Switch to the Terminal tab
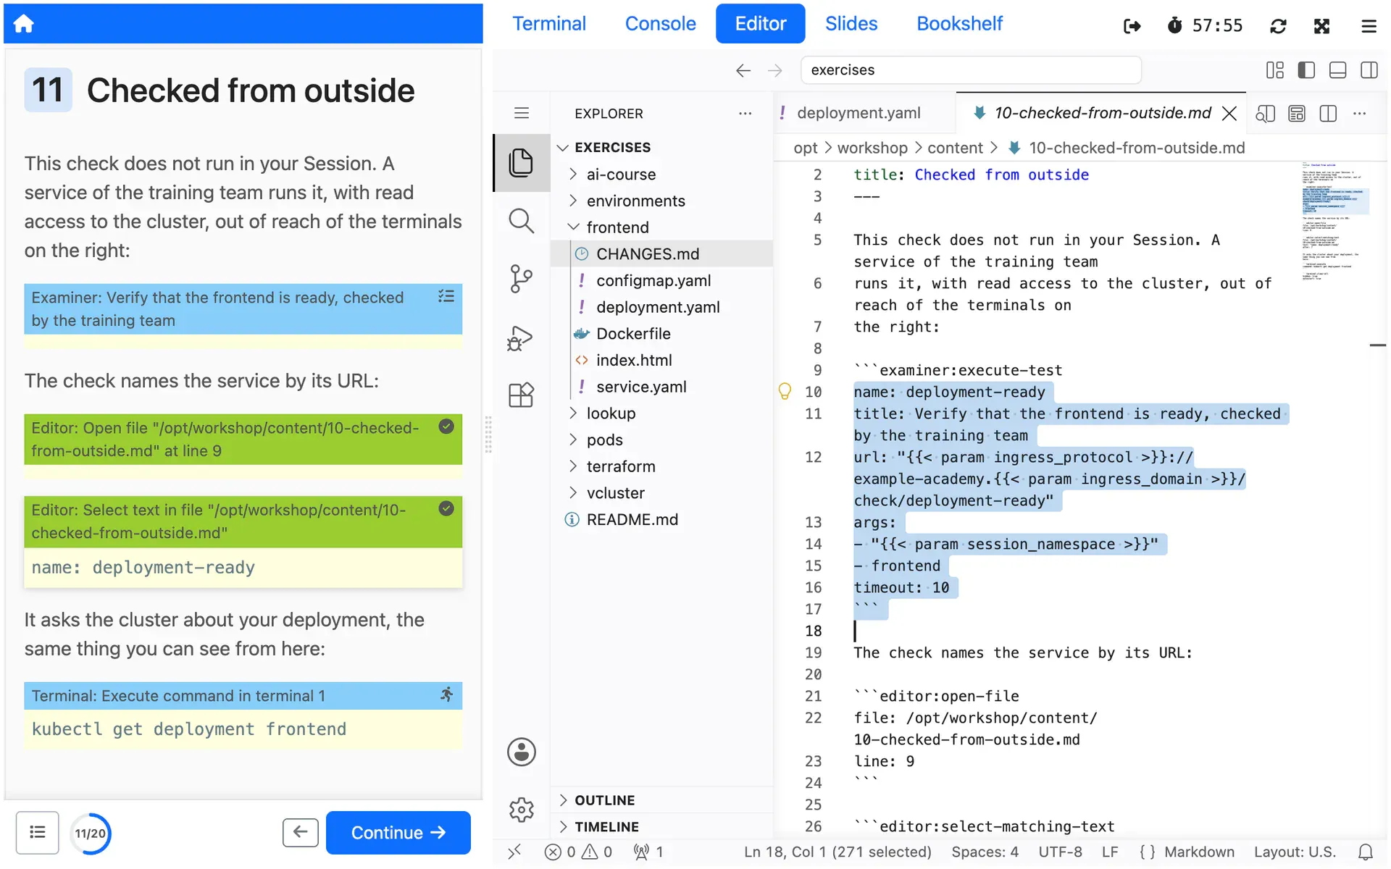The height and width of the screenshot is (869, 1391). [x=549, y=24]
